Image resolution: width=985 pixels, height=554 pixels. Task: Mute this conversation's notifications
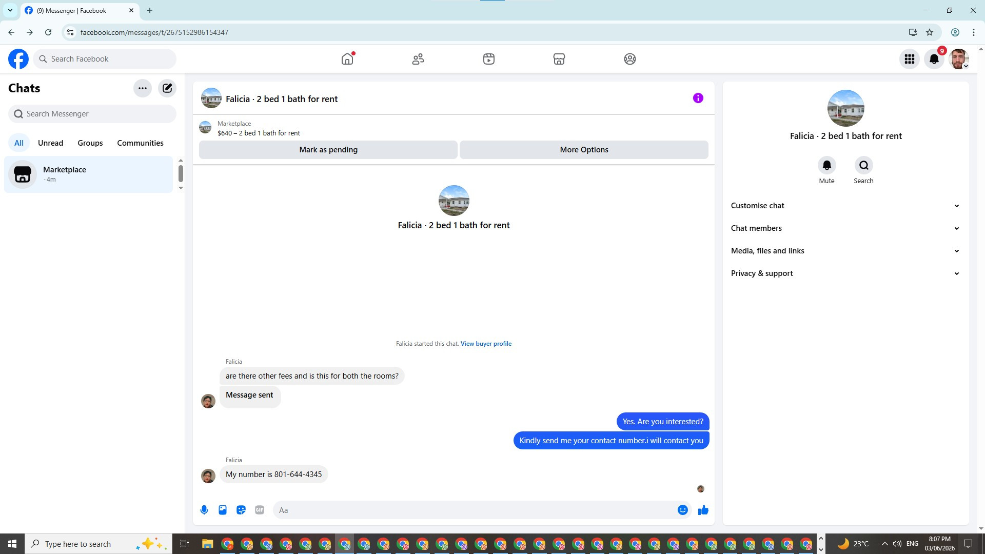point(826,166)
